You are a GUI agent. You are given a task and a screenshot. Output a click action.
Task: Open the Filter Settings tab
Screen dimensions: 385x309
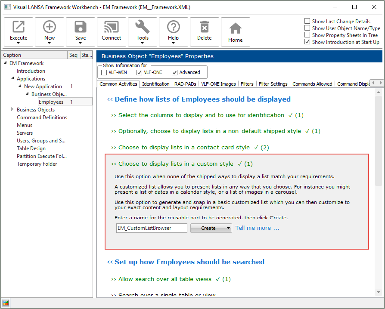[273, 84]
